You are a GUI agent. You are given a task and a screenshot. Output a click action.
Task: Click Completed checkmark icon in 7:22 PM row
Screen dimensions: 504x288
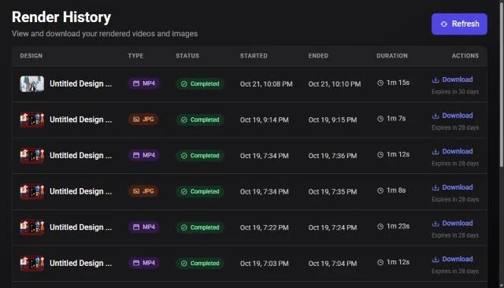(x=183, y=227)
